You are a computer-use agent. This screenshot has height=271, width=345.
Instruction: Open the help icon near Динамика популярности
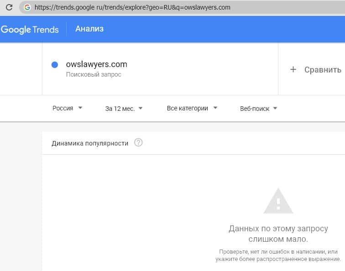coord(139,143)
